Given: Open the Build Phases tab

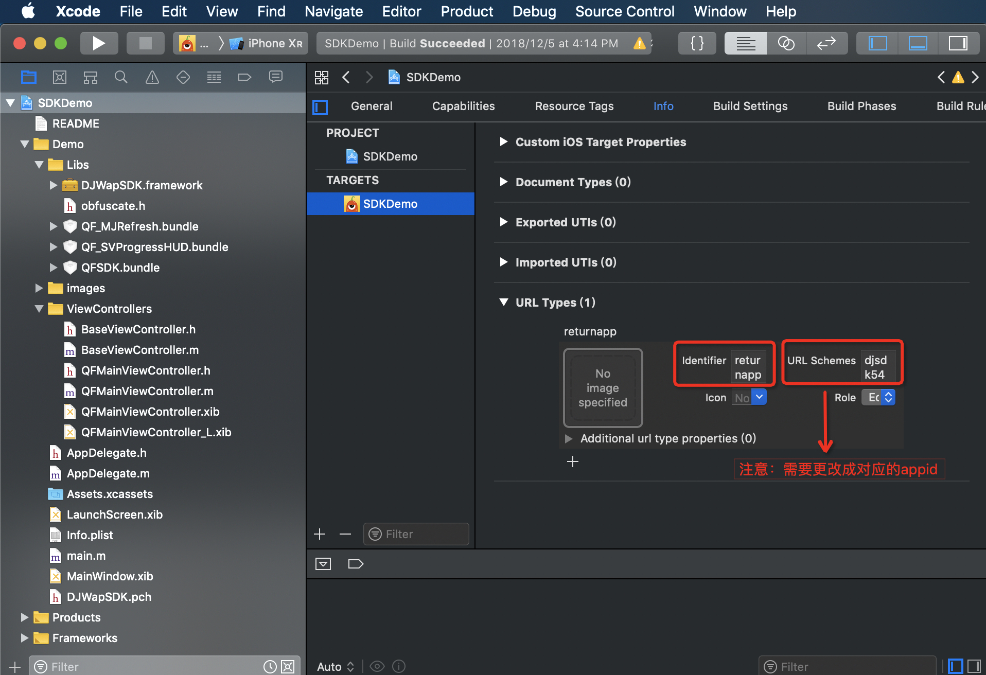Looking at the screenshot, I should click(x=861, y=106).
